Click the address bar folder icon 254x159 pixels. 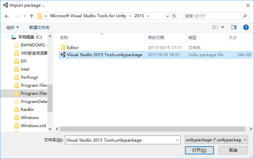pyautogui.click(x=40, y=16)
